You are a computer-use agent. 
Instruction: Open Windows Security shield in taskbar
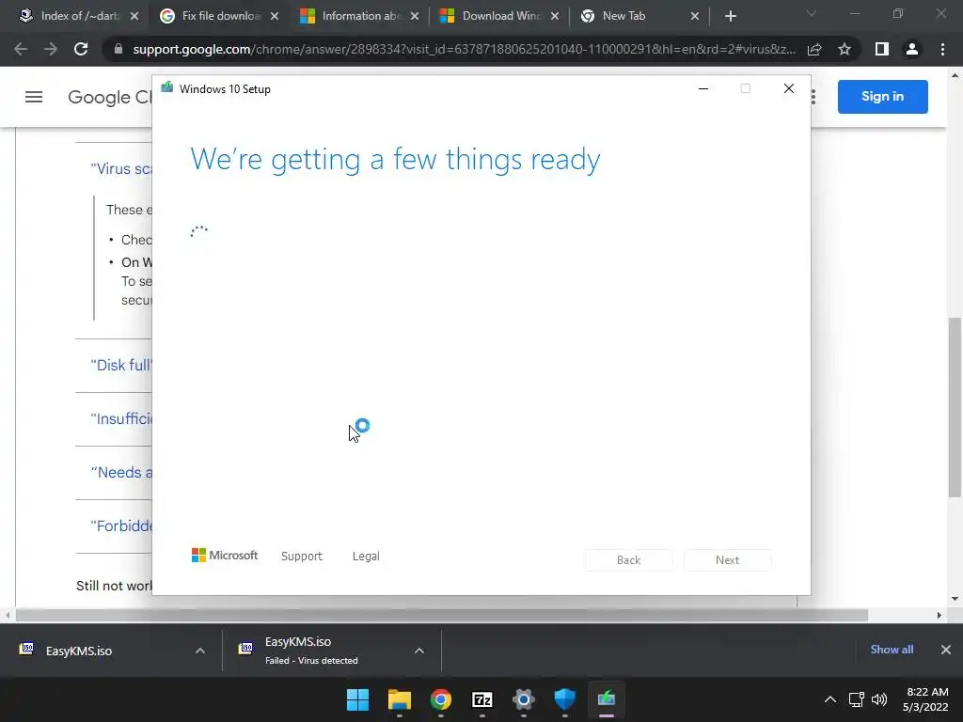click(x=564, y=699)
